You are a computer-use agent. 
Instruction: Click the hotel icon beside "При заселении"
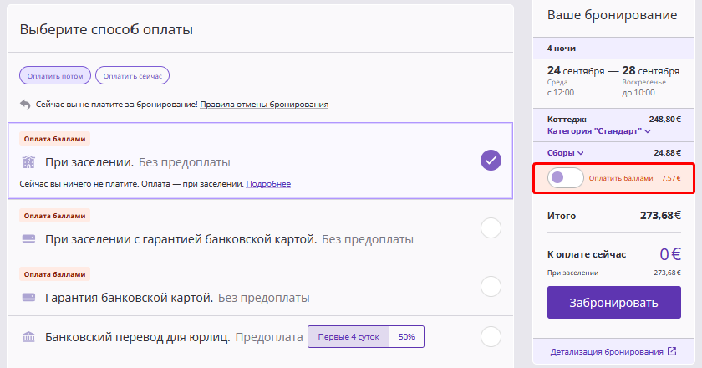tap(28, 161)
